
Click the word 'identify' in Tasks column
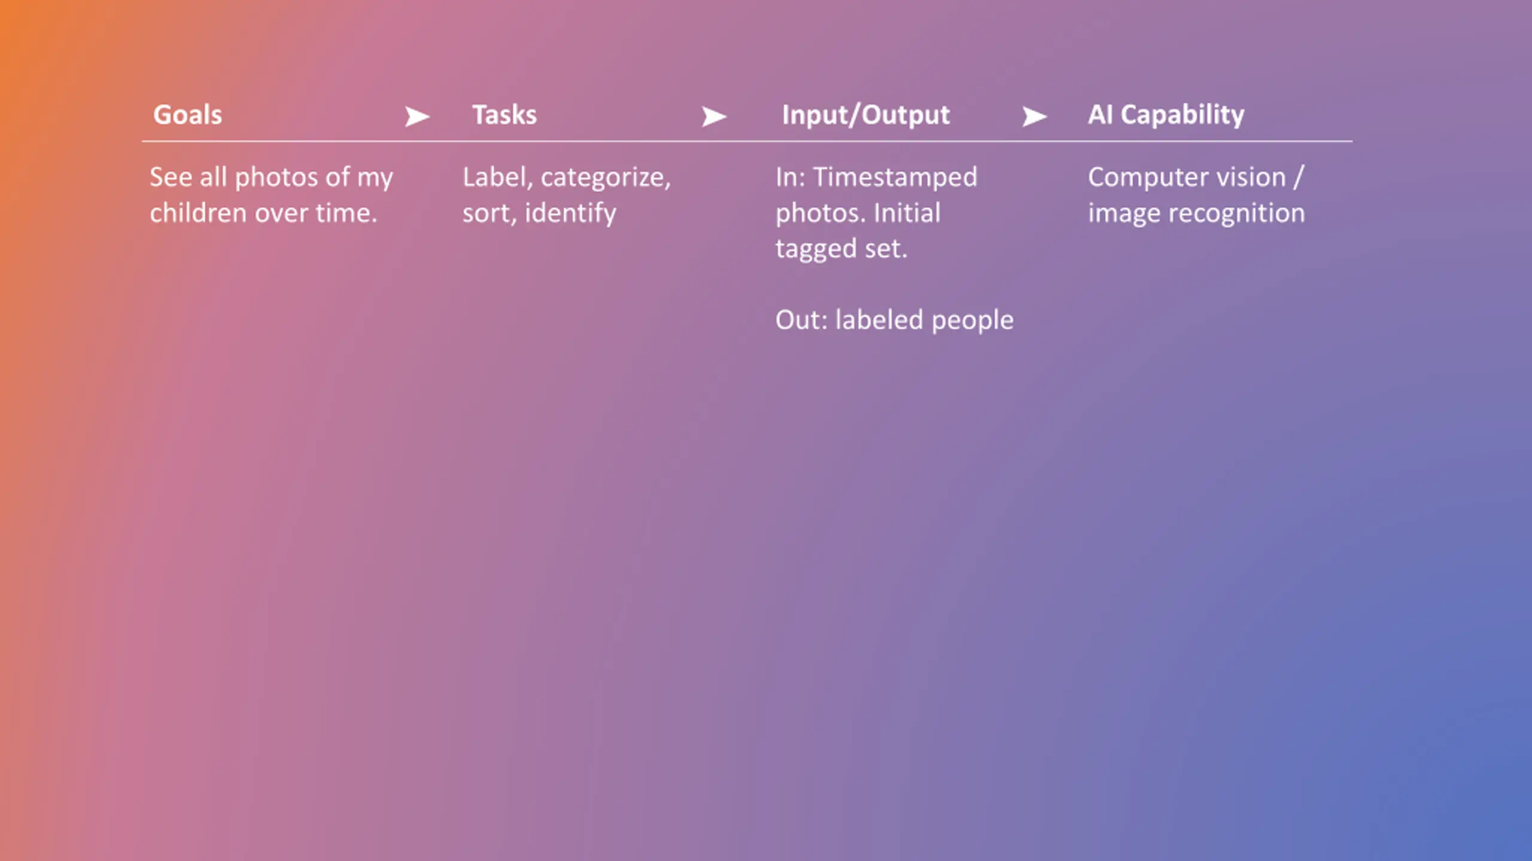coord(570,213)
